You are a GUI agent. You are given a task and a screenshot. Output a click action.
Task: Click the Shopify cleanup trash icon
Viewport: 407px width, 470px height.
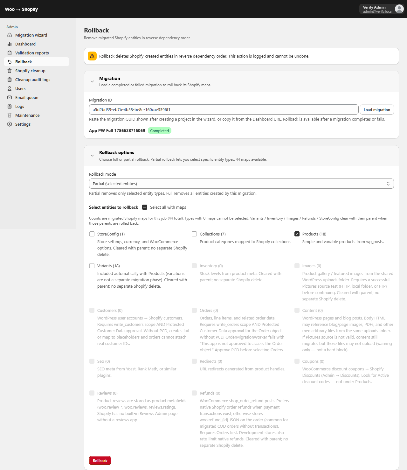10,71
